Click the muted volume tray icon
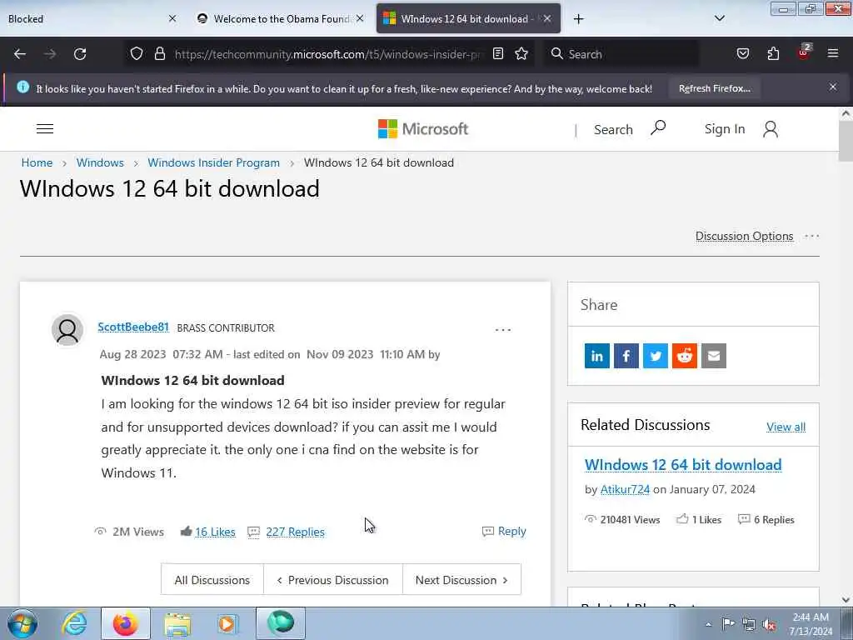Image resolution: width=853 pixels, height=640 pixels. tap(769, 624)
